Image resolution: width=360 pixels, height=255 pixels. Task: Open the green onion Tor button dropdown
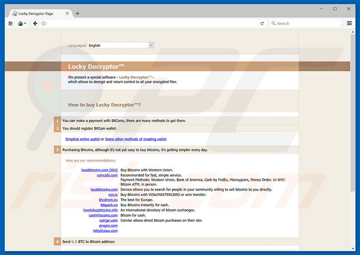(22, 23)
